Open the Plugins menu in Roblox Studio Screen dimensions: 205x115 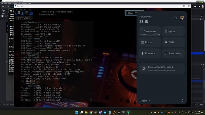pos(15,4)
